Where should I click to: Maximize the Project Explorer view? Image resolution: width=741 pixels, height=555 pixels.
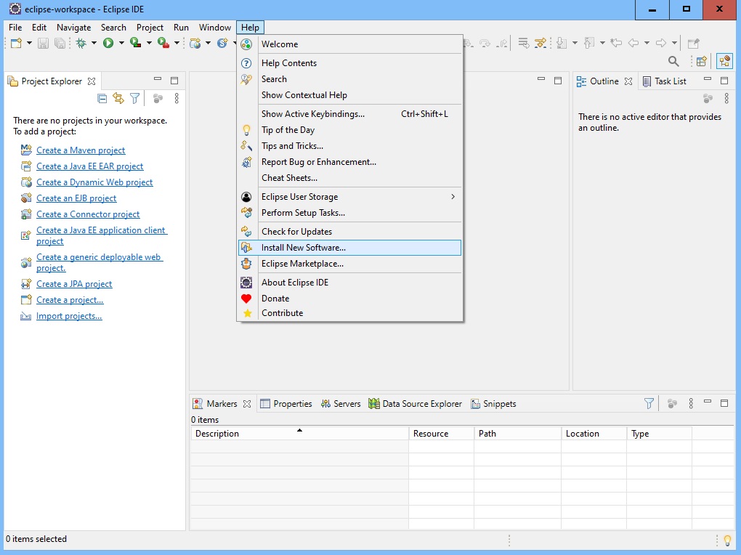[174, 81]
